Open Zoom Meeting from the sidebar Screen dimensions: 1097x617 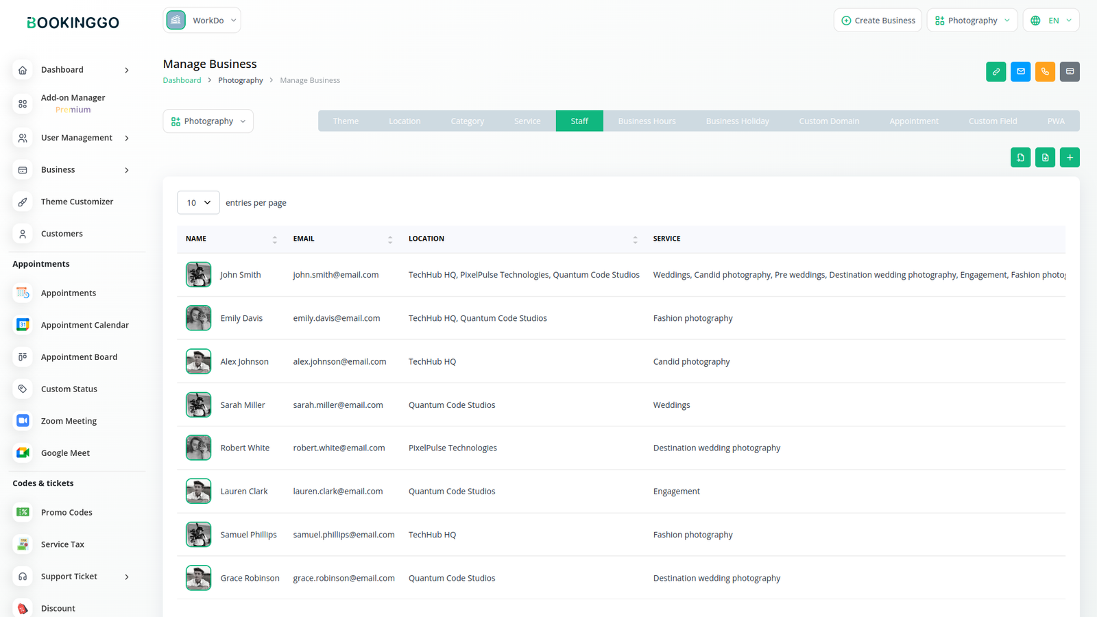coord(69,421)
